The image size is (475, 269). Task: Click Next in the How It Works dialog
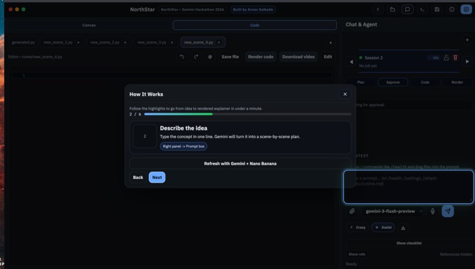(157, 178)
